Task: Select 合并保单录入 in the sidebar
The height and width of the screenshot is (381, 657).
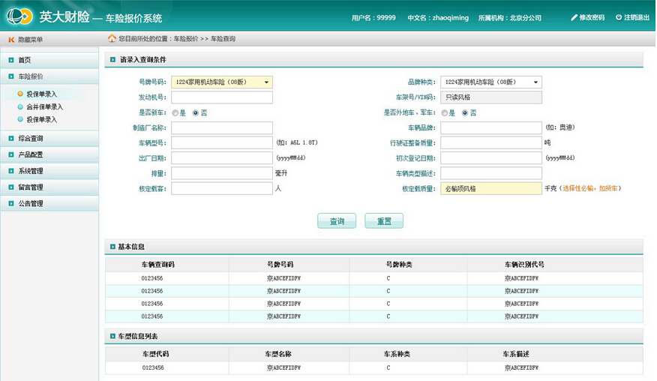Action: pos(44,107)
